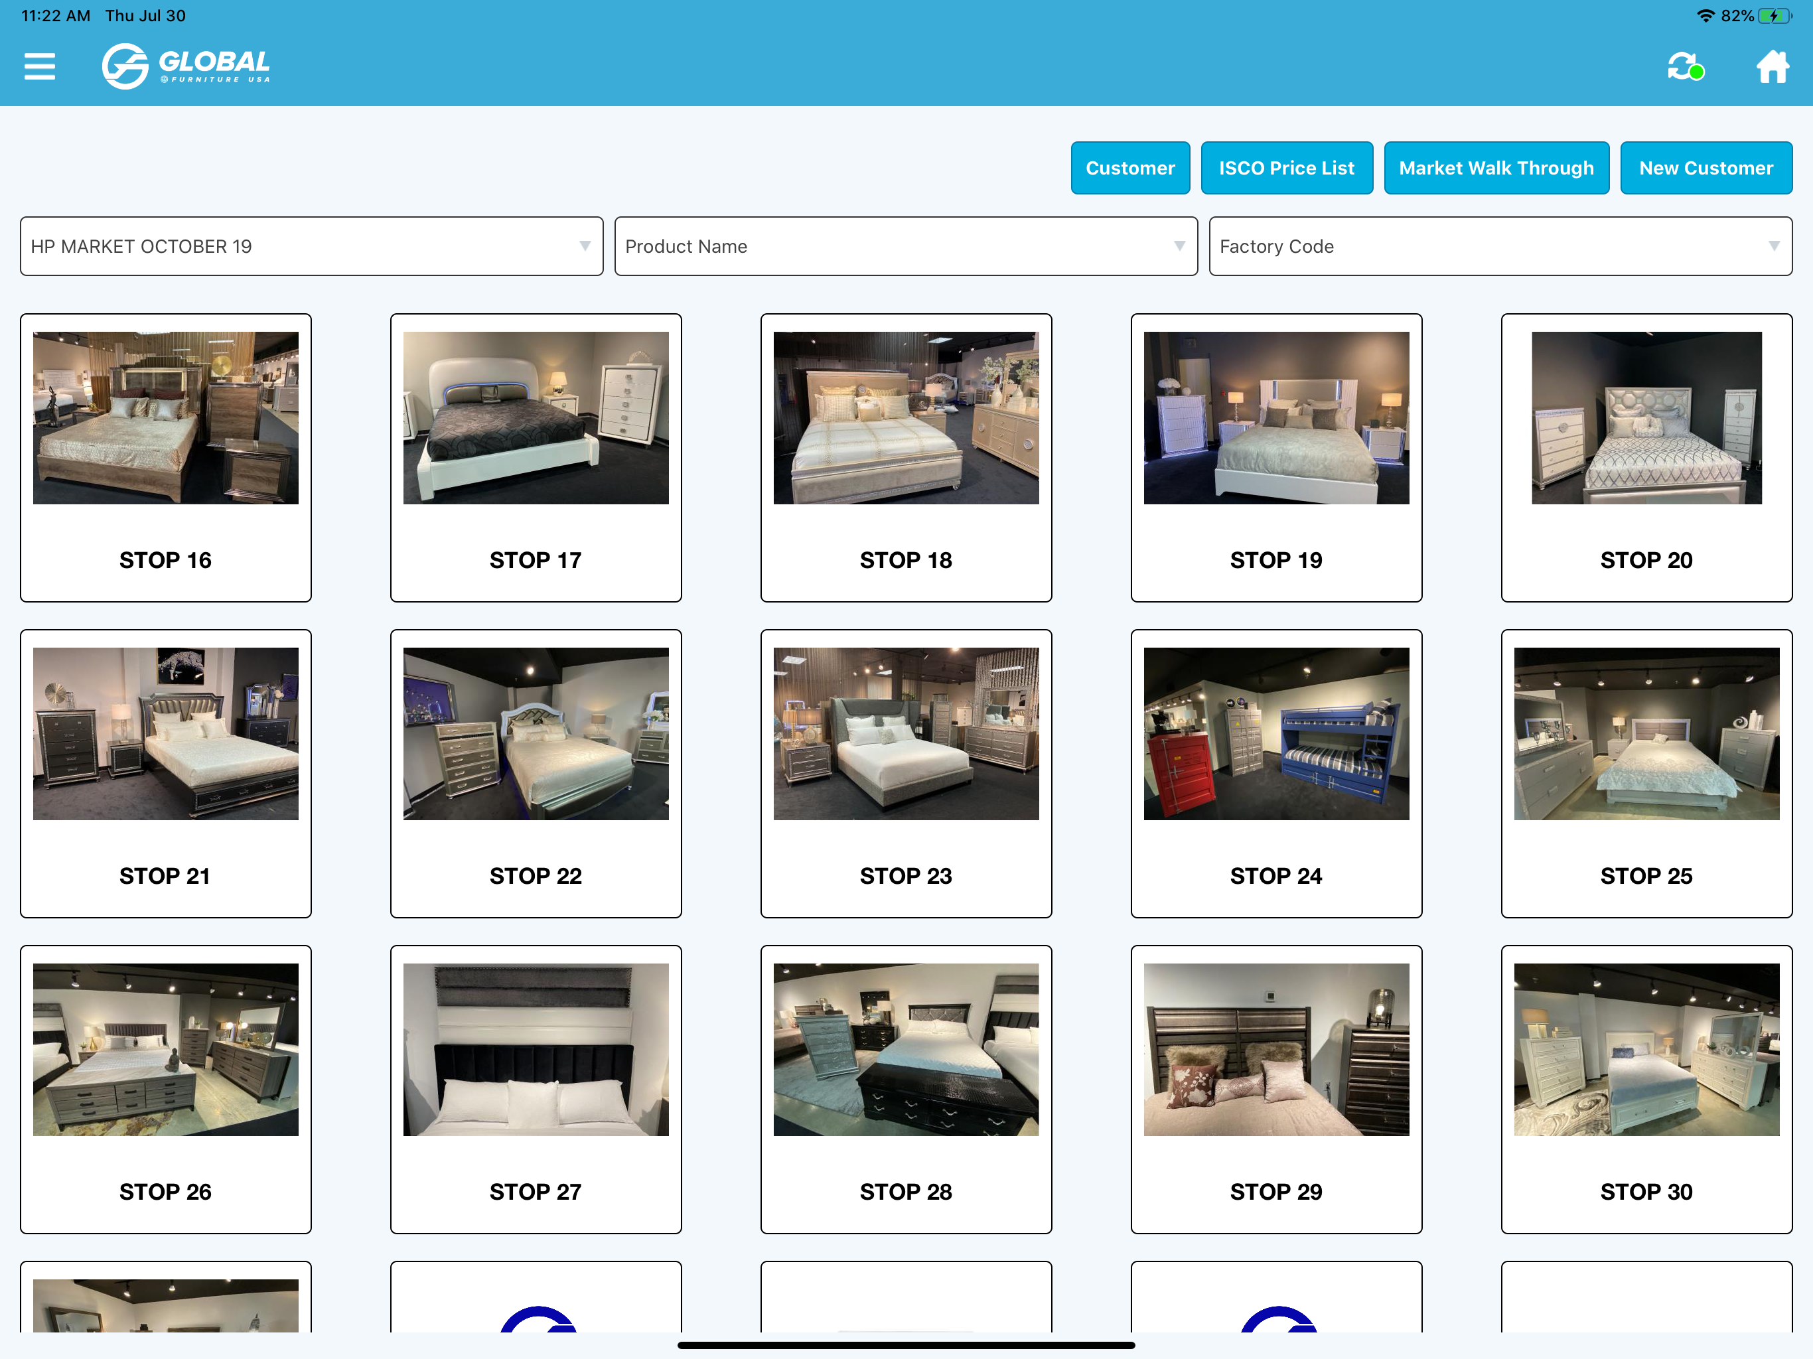The height and width of the screenshot is (1359, 1813).
Task: Tap the STOP 29 label
Action: pos(1276,1191)
